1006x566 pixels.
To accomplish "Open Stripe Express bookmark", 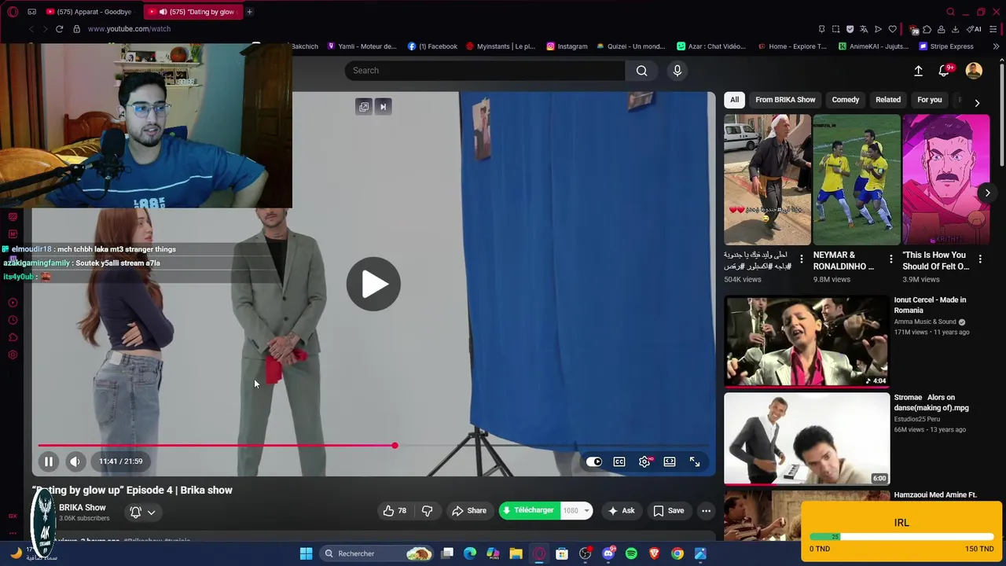I will point(946,46).
